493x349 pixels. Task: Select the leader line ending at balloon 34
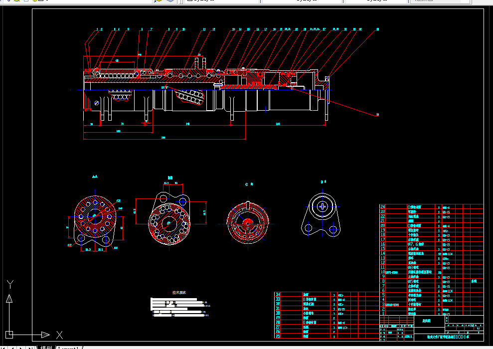click(x=330, y=101)
